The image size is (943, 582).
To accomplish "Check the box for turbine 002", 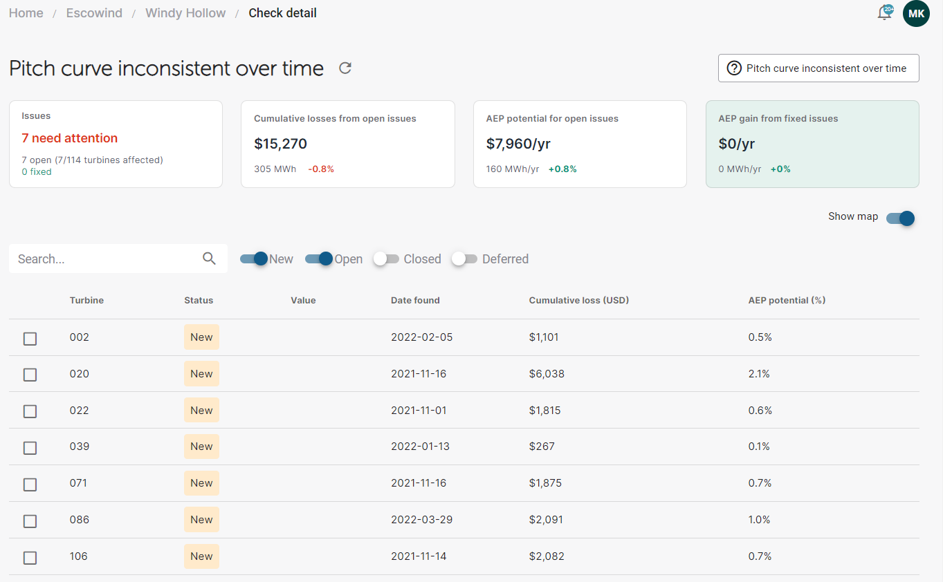I will point(30,339).
